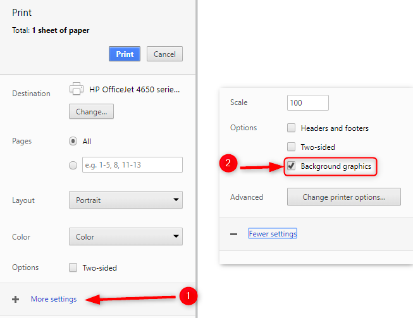The image size is (413, 318).
Task: Click the Change... destination button
Action: [x=92, y=112]
